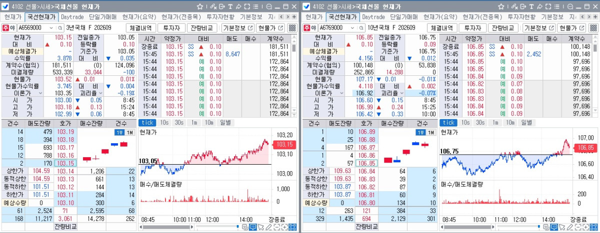
Task: Click export icon in right window title bar
Action: coord(523,6)
